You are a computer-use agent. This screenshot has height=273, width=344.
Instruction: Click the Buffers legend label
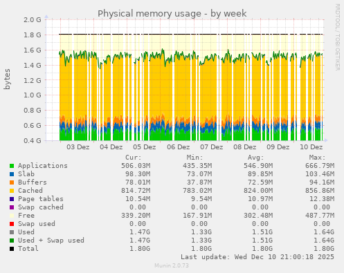(33, 182)
